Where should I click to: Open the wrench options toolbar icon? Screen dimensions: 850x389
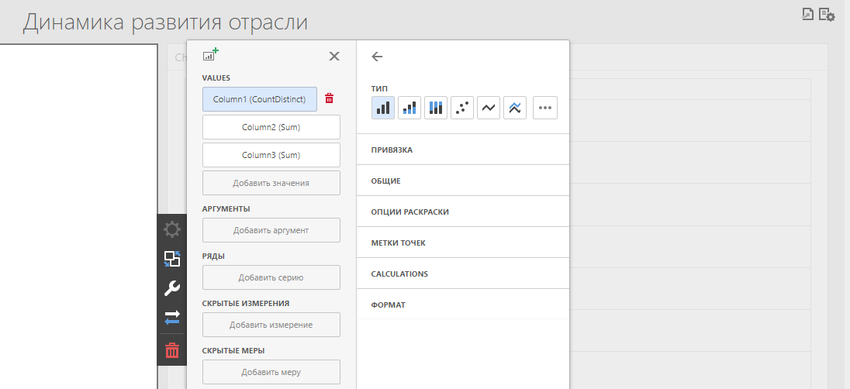coord(172,288)
